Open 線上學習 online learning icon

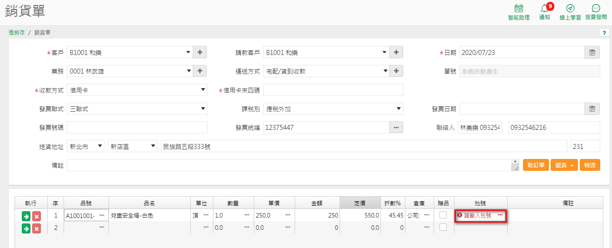pos(570,12)
